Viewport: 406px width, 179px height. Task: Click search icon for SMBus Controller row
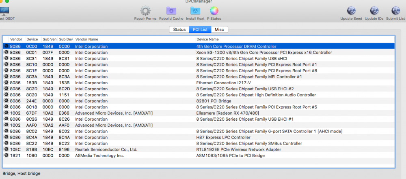6,143
